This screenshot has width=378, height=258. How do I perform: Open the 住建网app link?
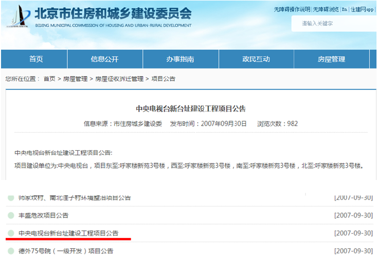click(x=362, y=9)
